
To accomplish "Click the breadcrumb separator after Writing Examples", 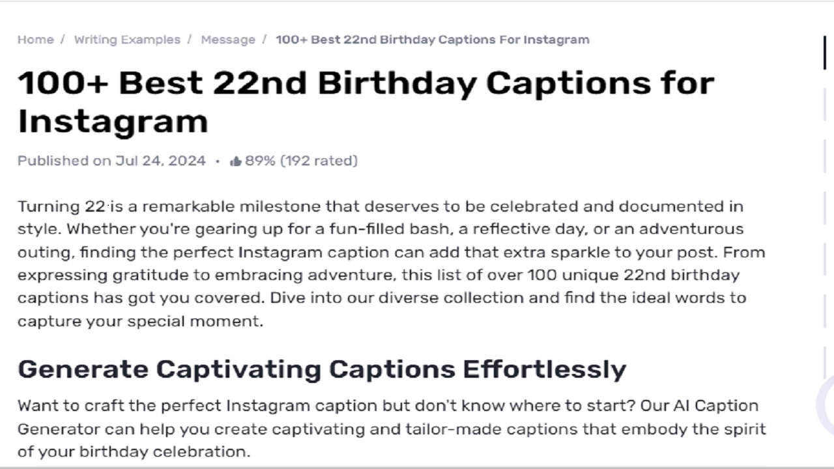I will tap(189, 40).
